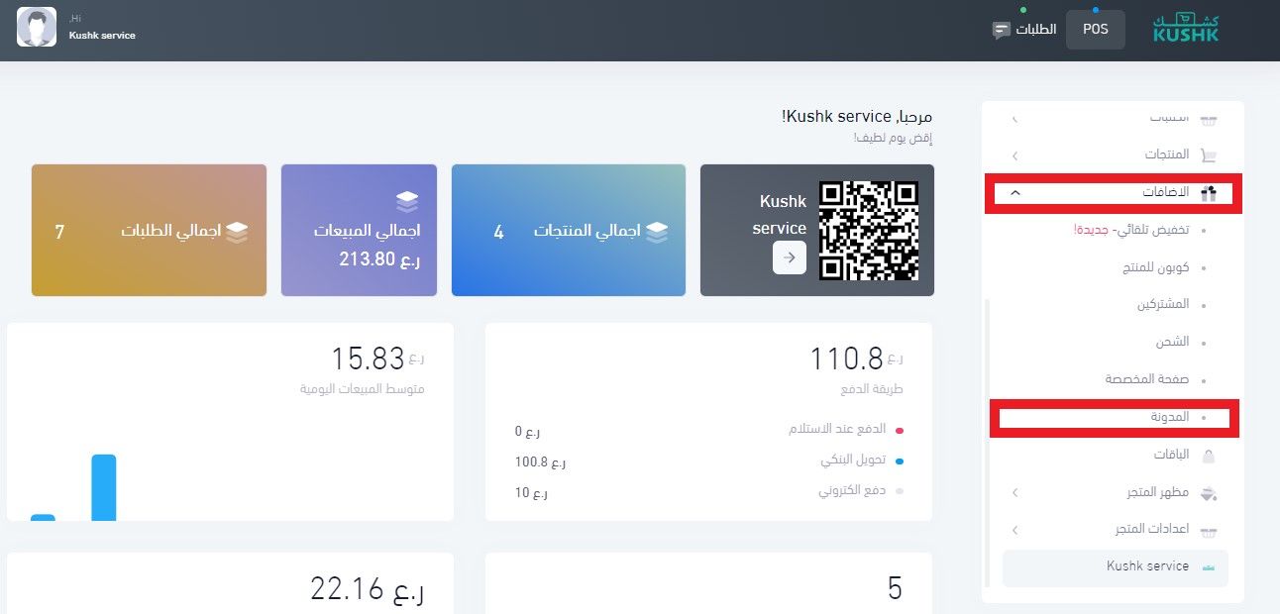Click the tallest blue bar in sales chart
Viewport: 1280px width, 614px height.
click(104, 487)
